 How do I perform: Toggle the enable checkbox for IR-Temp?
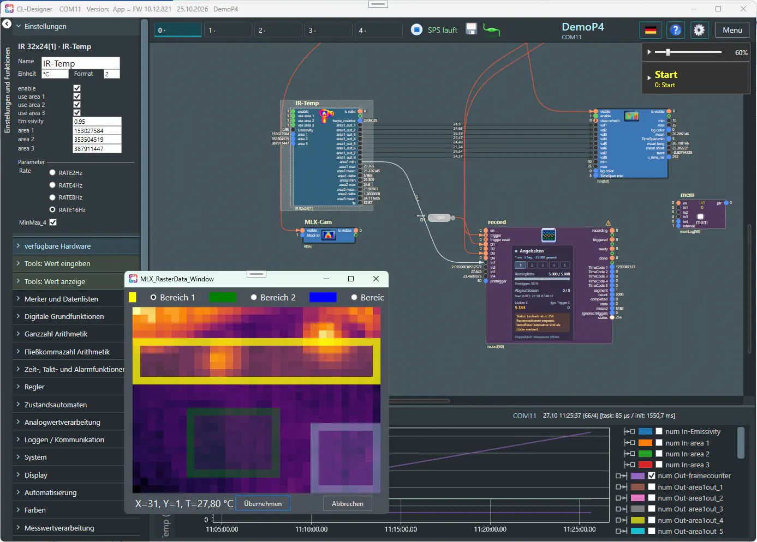pos(77,88)
